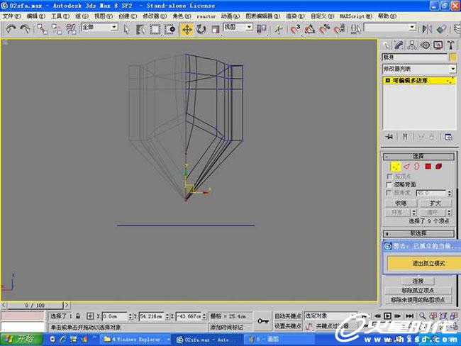Open the 编辑 menu
This screenshot has height=346, width=461.
pos(35,16)
